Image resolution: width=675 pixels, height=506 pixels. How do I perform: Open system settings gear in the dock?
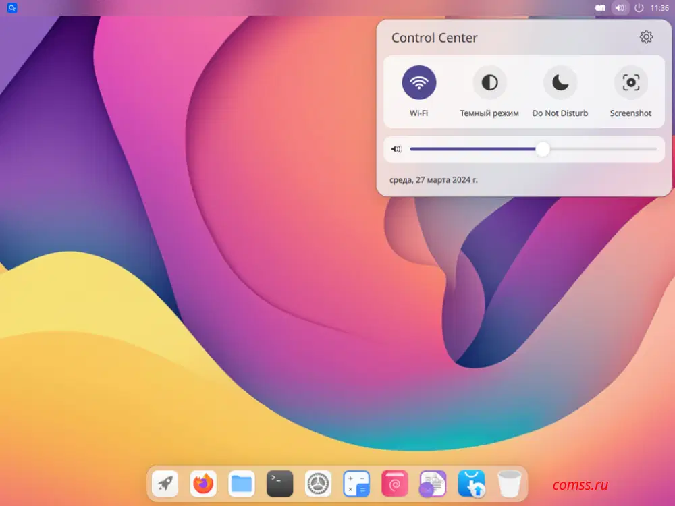point(318,484)
